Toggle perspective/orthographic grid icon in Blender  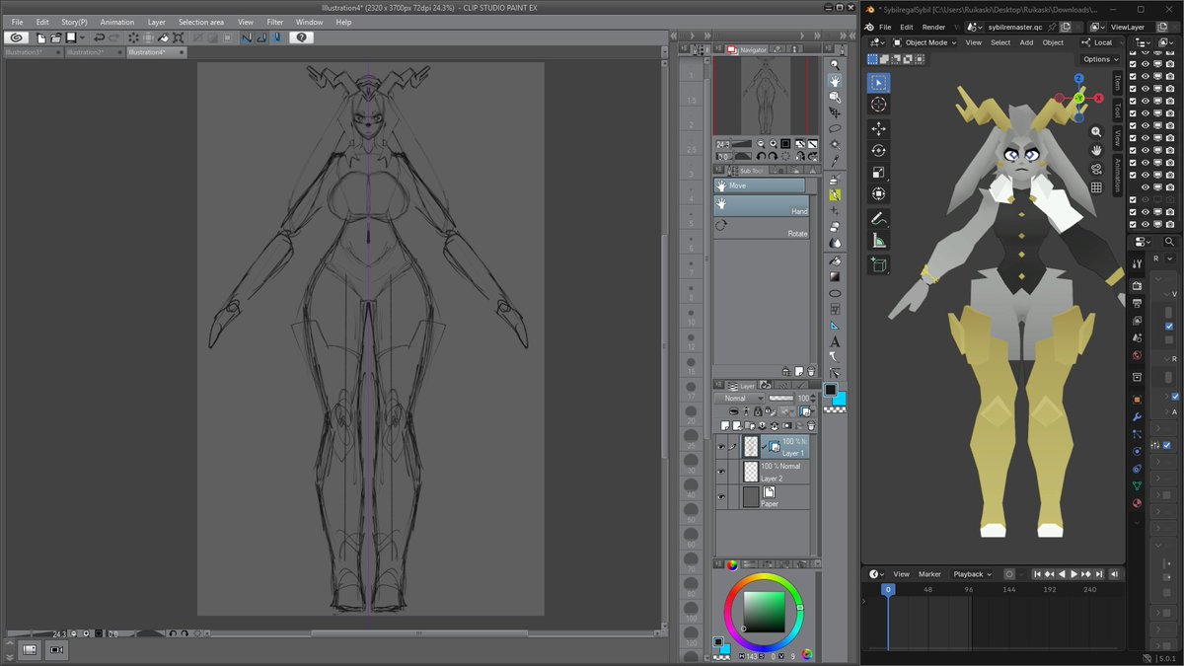point(1096,187)
